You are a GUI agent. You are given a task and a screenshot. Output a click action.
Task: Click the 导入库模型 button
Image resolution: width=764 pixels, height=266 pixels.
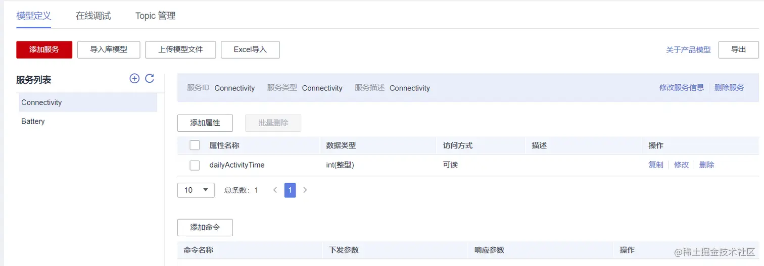pos(109,49)
